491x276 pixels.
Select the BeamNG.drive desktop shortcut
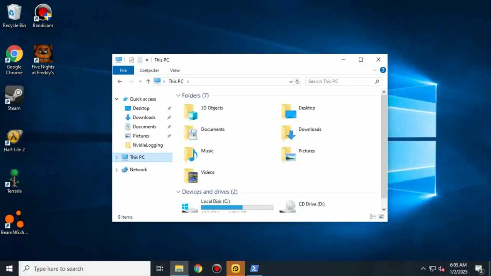point(14,222)
